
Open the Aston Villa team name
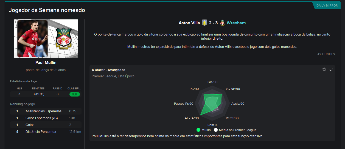[189, 23]
